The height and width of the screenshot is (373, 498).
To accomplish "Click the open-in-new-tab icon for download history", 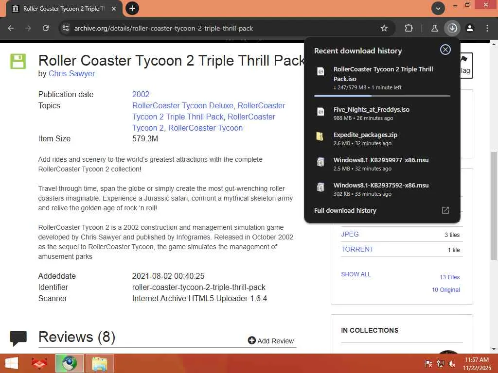I will point(445,210).
